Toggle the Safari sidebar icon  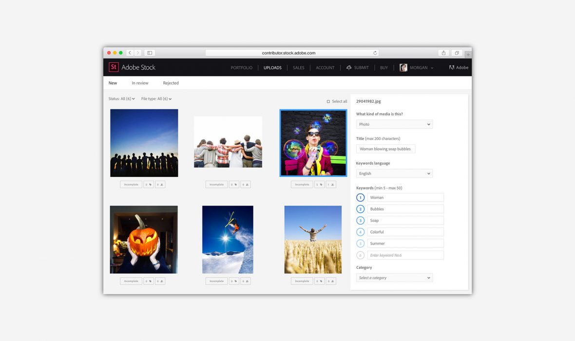point(150,53)
